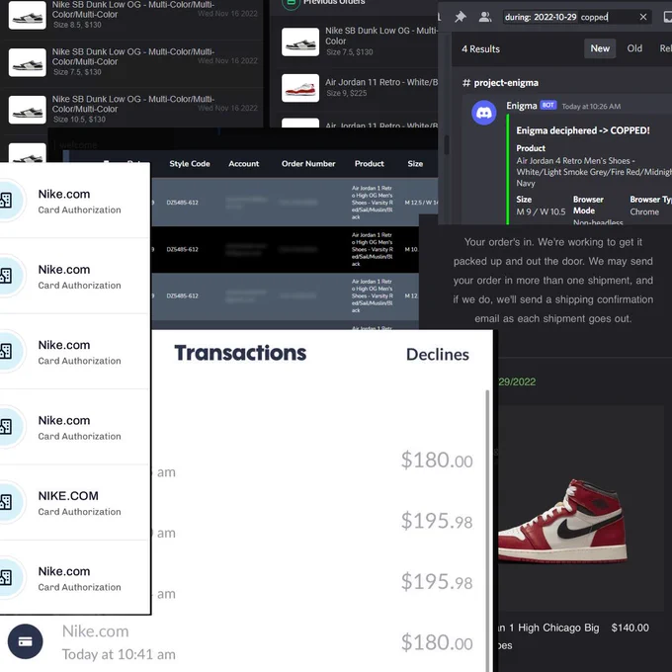Open the project-enigma channel link
This screenshot has width=672, height=672.
[x=501, y=83]
